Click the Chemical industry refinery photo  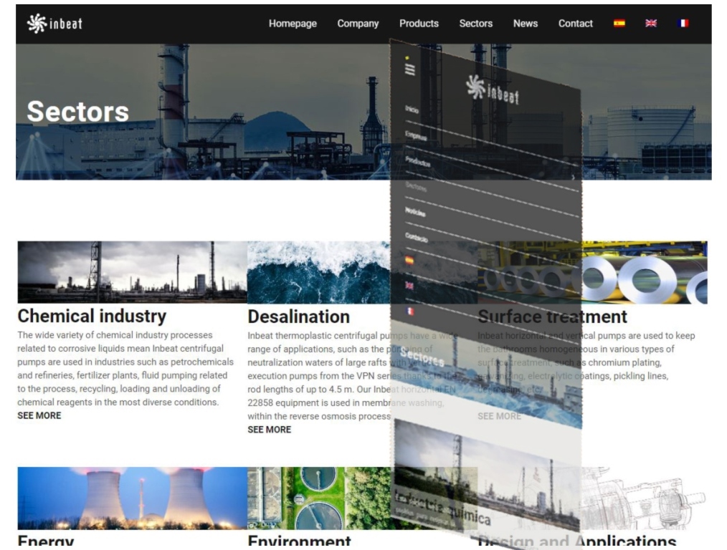pyautogui.click(x=132, y=272)
